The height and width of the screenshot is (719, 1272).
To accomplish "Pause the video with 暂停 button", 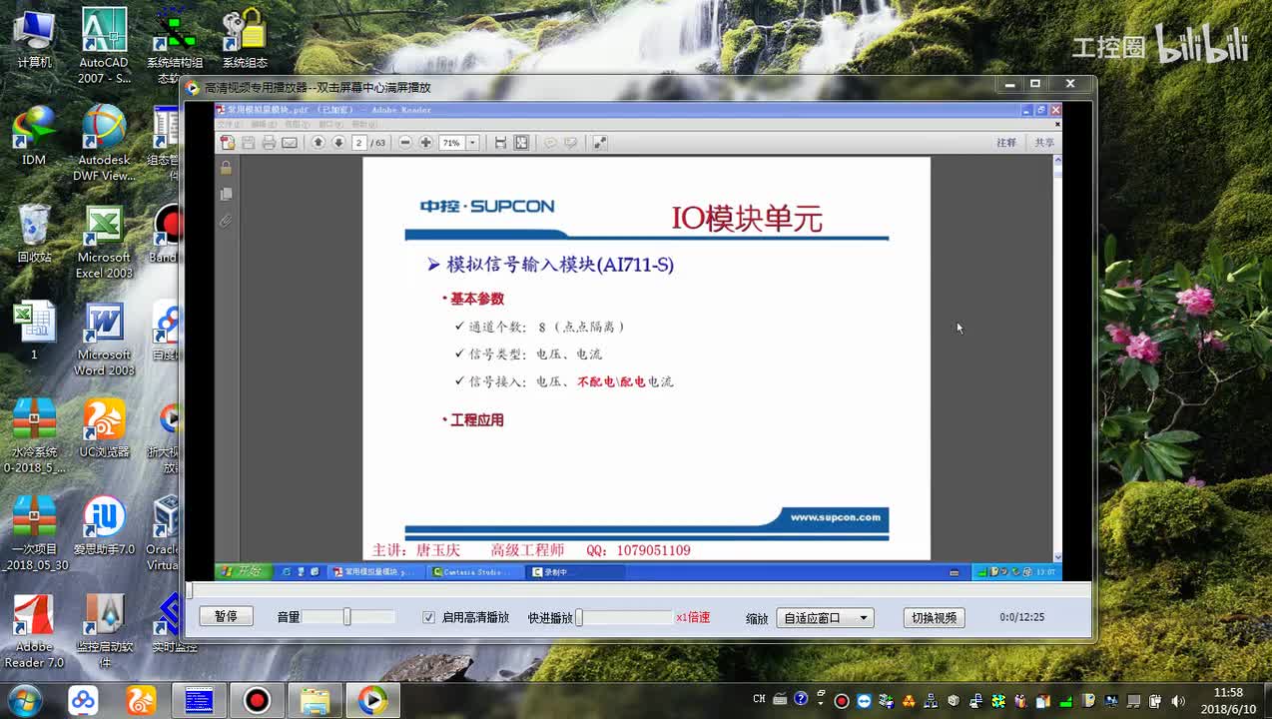I will click(226, 617).
